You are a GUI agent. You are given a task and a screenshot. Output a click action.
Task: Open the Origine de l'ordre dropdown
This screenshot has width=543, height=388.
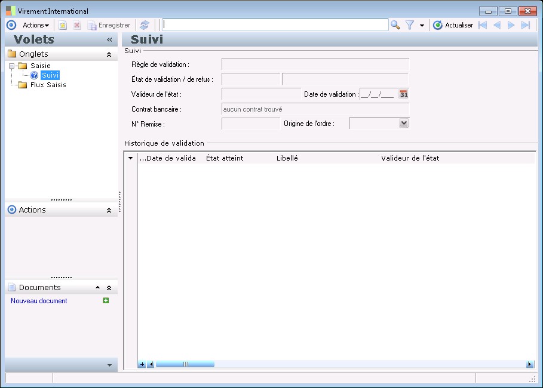[404, 123]
